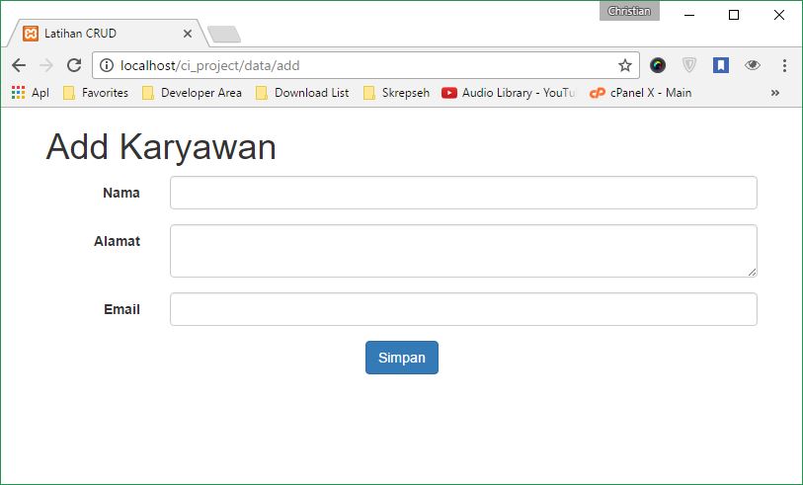The image size is (803, 485).
Task: Open the blue bookmark extension icon
Action: (x=721, y=65)
